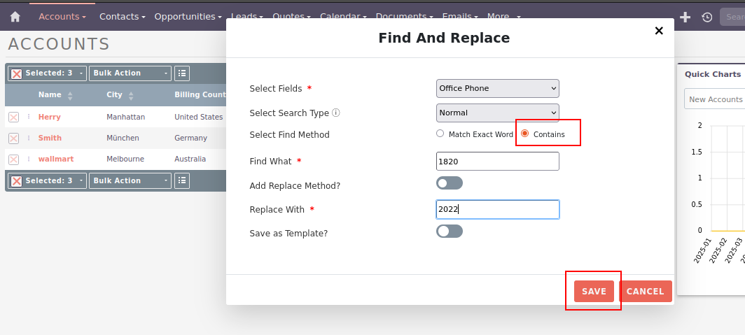Toggle the Add Replace Method switch
Image resolution: width=745 pixels, height=335 pixels.
(x=449, y=183)
